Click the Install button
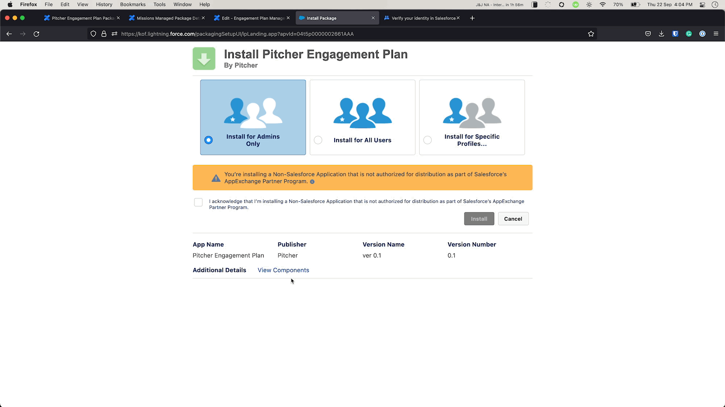This screenshot has width=725, height=407. pyautogui.click(x=479, y=219)
